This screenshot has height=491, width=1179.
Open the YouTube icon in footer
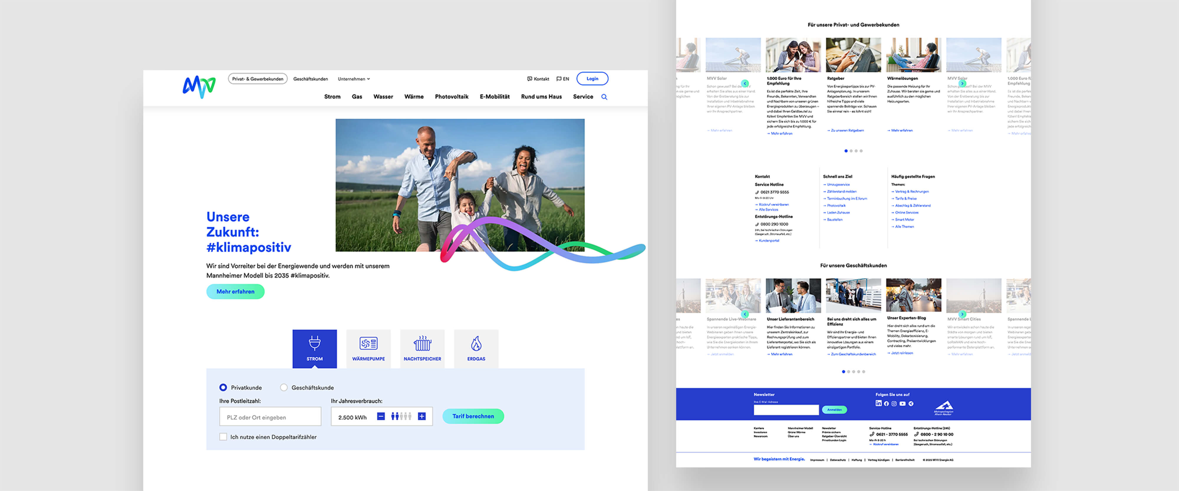coord(902,403)
